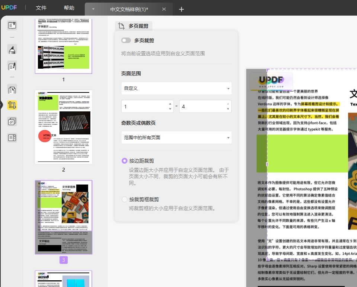Open the Edit PDF tool icon

12,66
